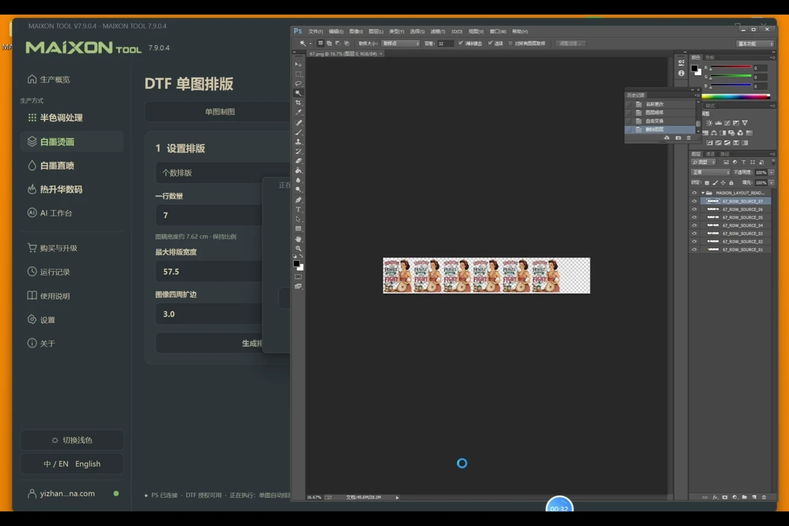This screenshot has width=789, height=526.
Task: Select the Type tool in Photoshop
Action: [298, 209]
